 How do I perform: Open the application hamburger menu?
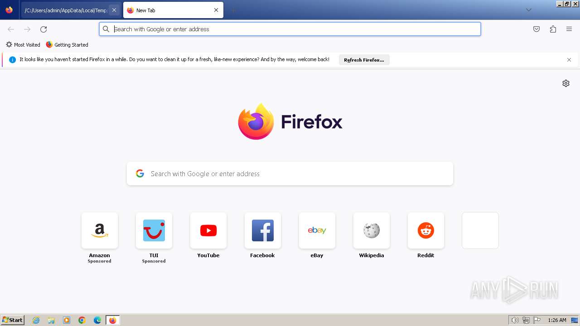pos(569,29)
